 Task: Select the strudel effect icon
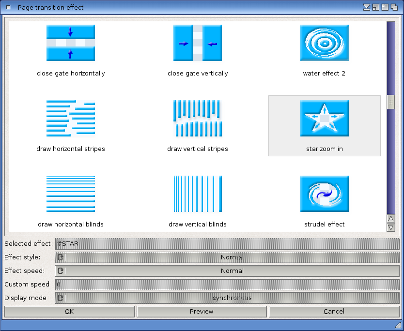(x=324, y=194)
